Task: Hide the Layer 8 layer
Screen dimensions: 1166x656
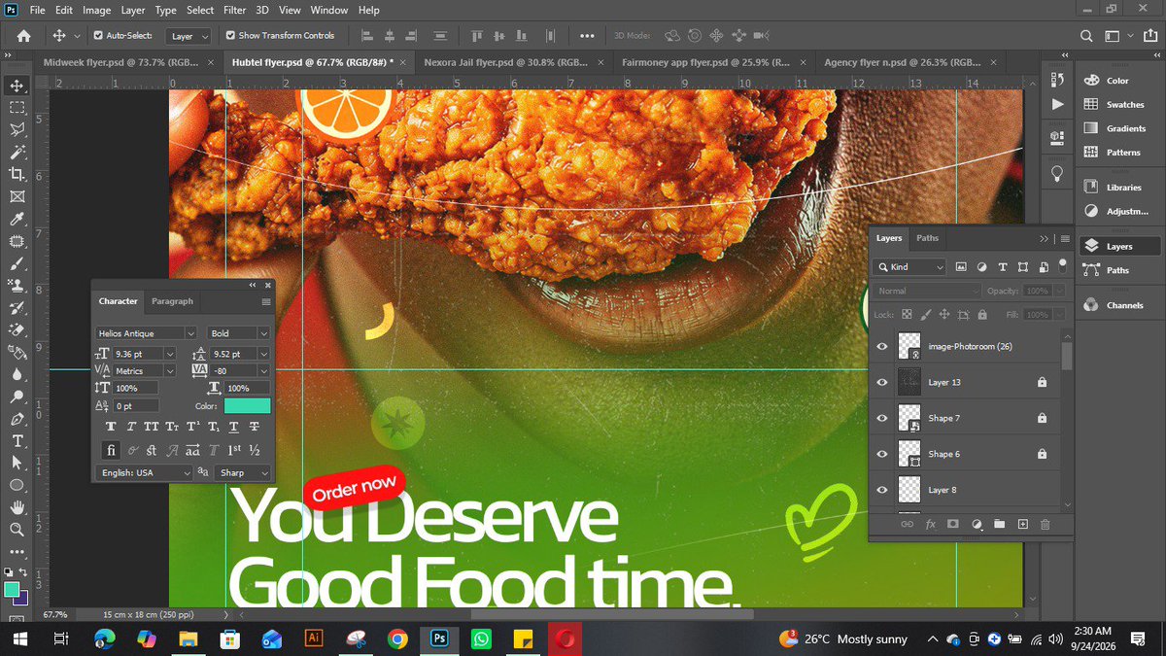Action: (x=882, y=490)
